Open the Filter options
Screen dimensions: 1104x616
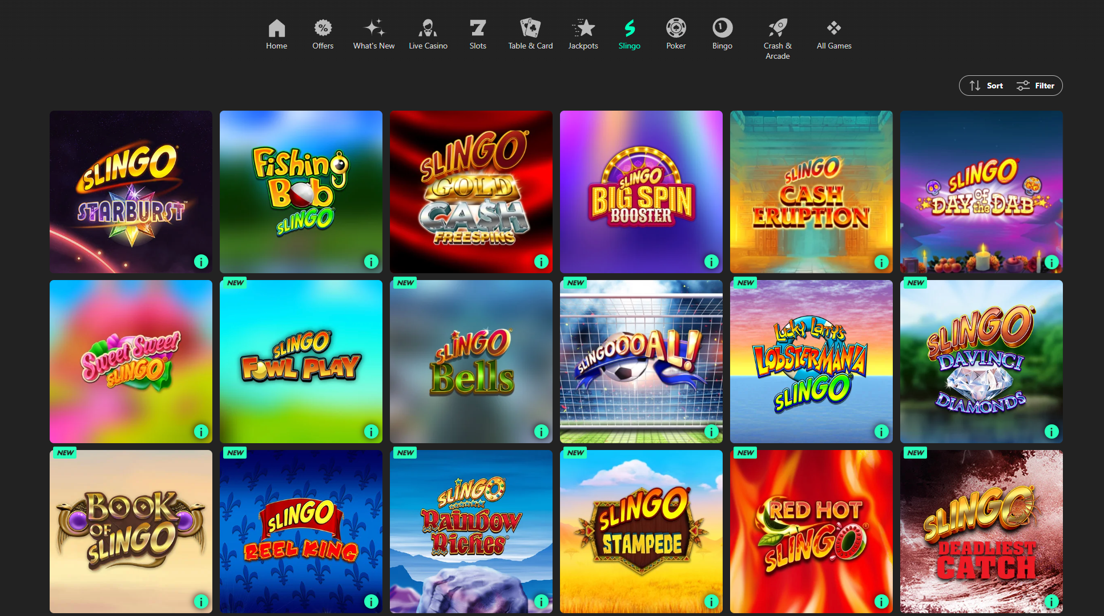tap(1035, 86)
